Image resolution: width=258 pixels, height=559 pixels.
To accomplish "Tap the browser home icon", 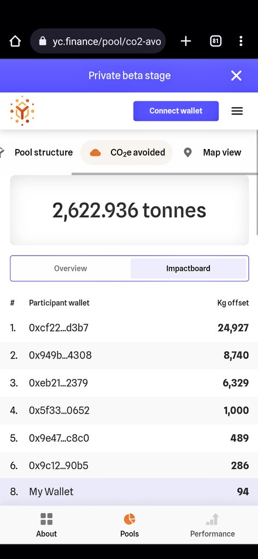I will pos(15,41).
